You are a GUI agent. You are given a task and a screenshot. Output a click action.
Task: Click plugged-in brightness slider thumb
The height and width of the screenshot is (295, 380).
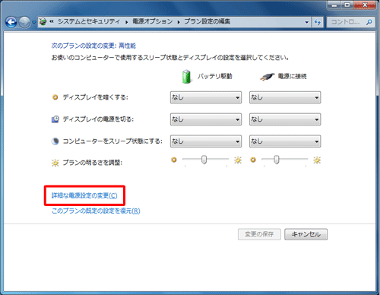click(x=277, y=160)
